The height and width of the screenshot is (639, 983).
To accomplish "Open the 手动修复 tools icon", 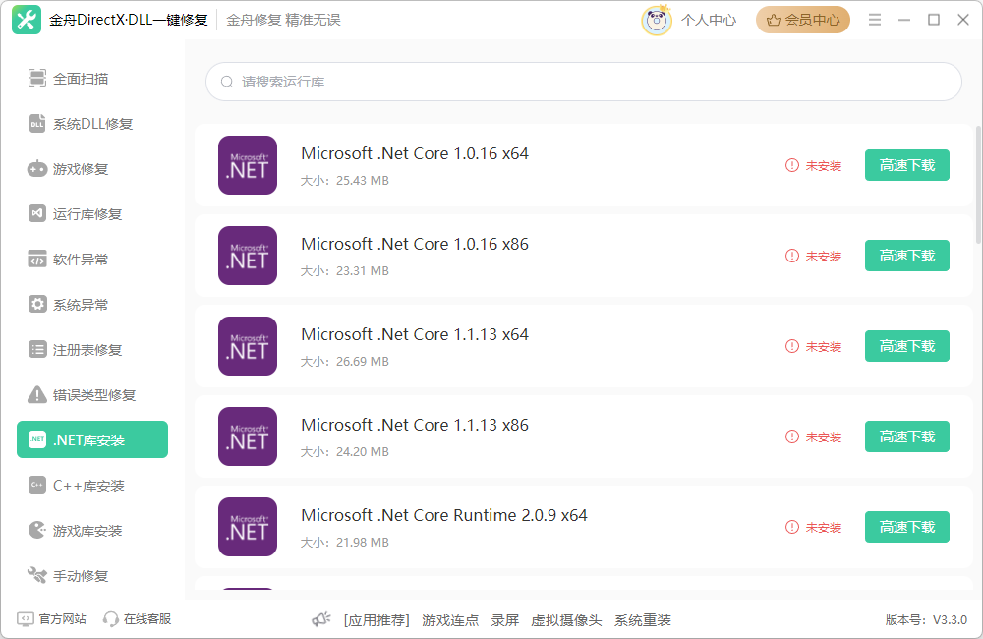I will 37,575.
